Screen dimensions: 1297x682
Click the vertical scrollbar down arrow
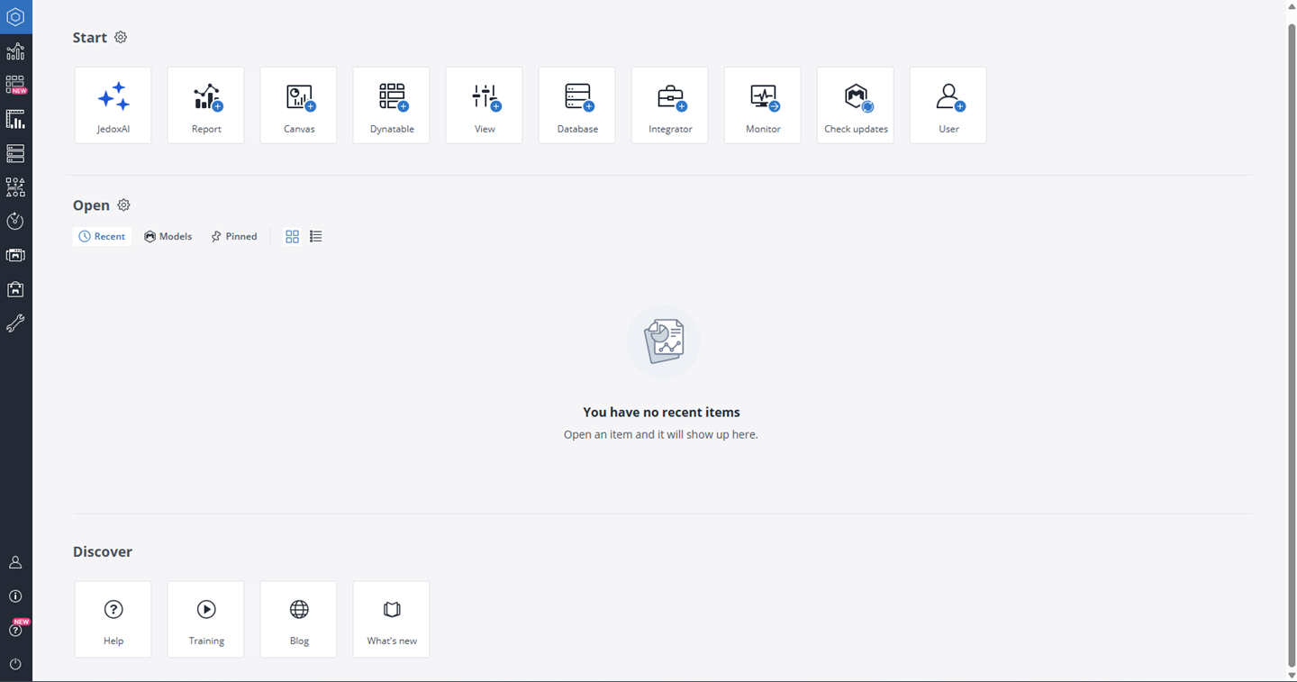click(x=1291, y=675)
